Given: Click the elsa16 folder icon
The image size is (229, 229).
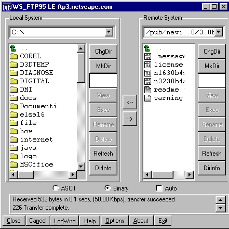Looking at the screenshot, I should (x=14, y=115).
